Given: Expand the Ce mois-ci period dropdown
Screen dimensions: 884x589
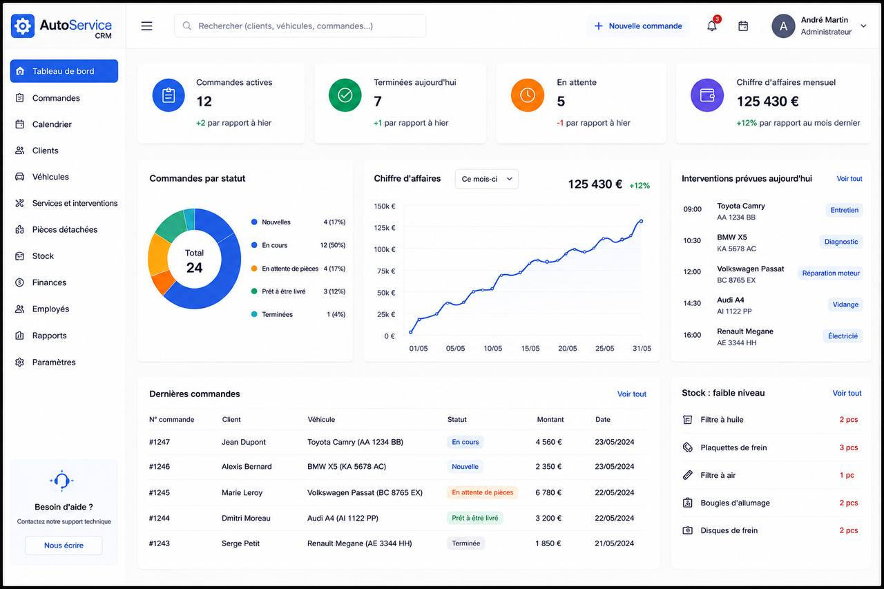Looking at the screenshot, I should (486, 179).
